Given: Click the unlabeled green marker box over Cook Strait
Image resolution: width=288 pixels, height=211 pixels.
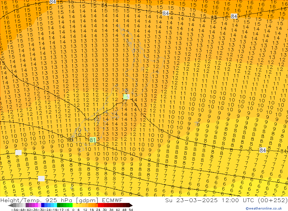Looking at the screenshot, I should tap(126, 97).
